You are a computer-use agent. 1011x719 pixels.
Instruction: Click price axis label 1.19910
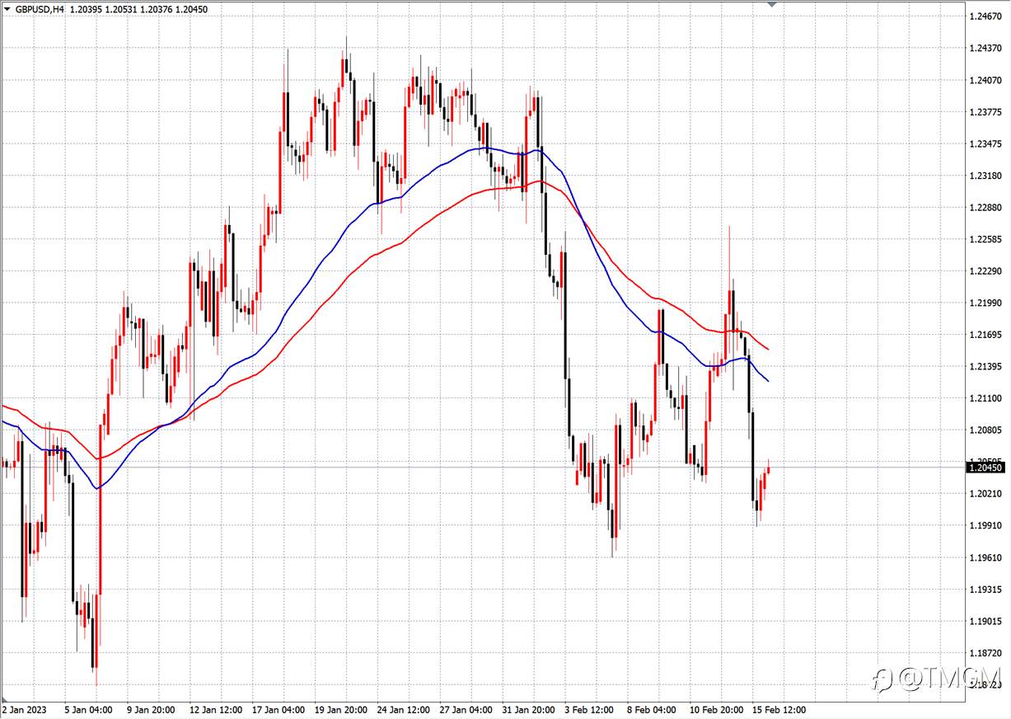coord(985,525)
